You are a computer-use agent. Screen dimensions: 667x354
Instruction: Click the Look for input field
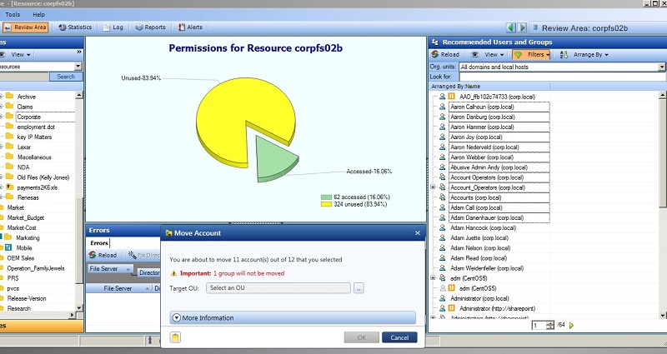point(562,77)
